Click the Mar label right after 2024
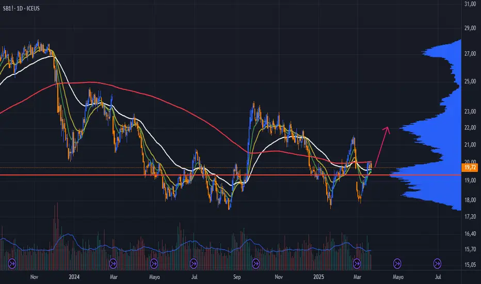The width and height of the screenshot is (481, 284). click(114, 277)
